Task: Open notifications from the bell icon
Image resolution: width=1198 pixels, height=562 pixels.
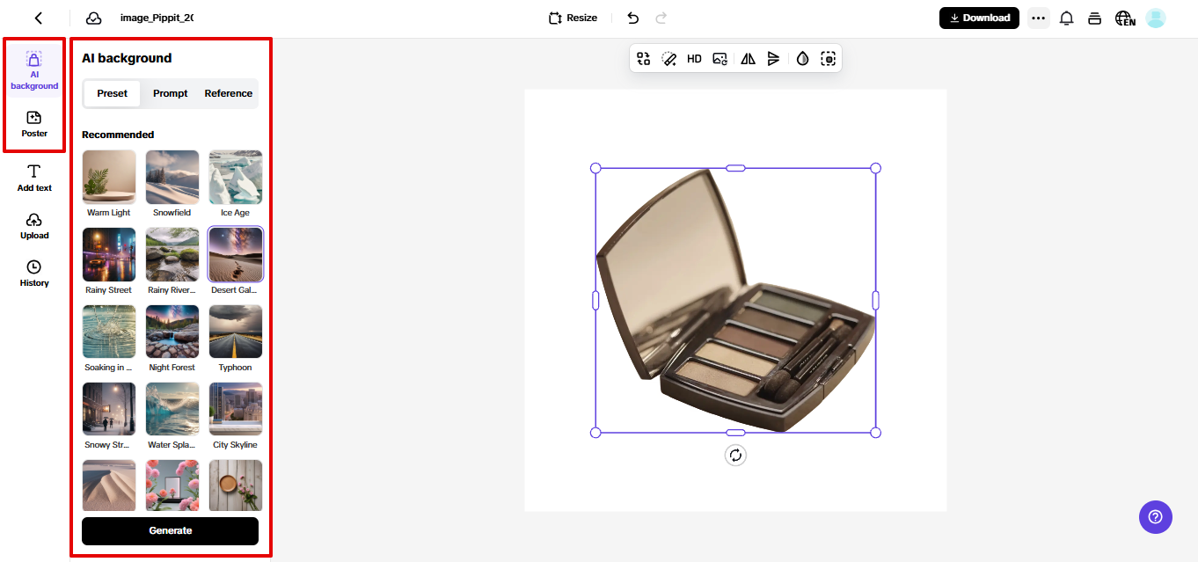Action: pyautogui.click(x=1066, y=18)
